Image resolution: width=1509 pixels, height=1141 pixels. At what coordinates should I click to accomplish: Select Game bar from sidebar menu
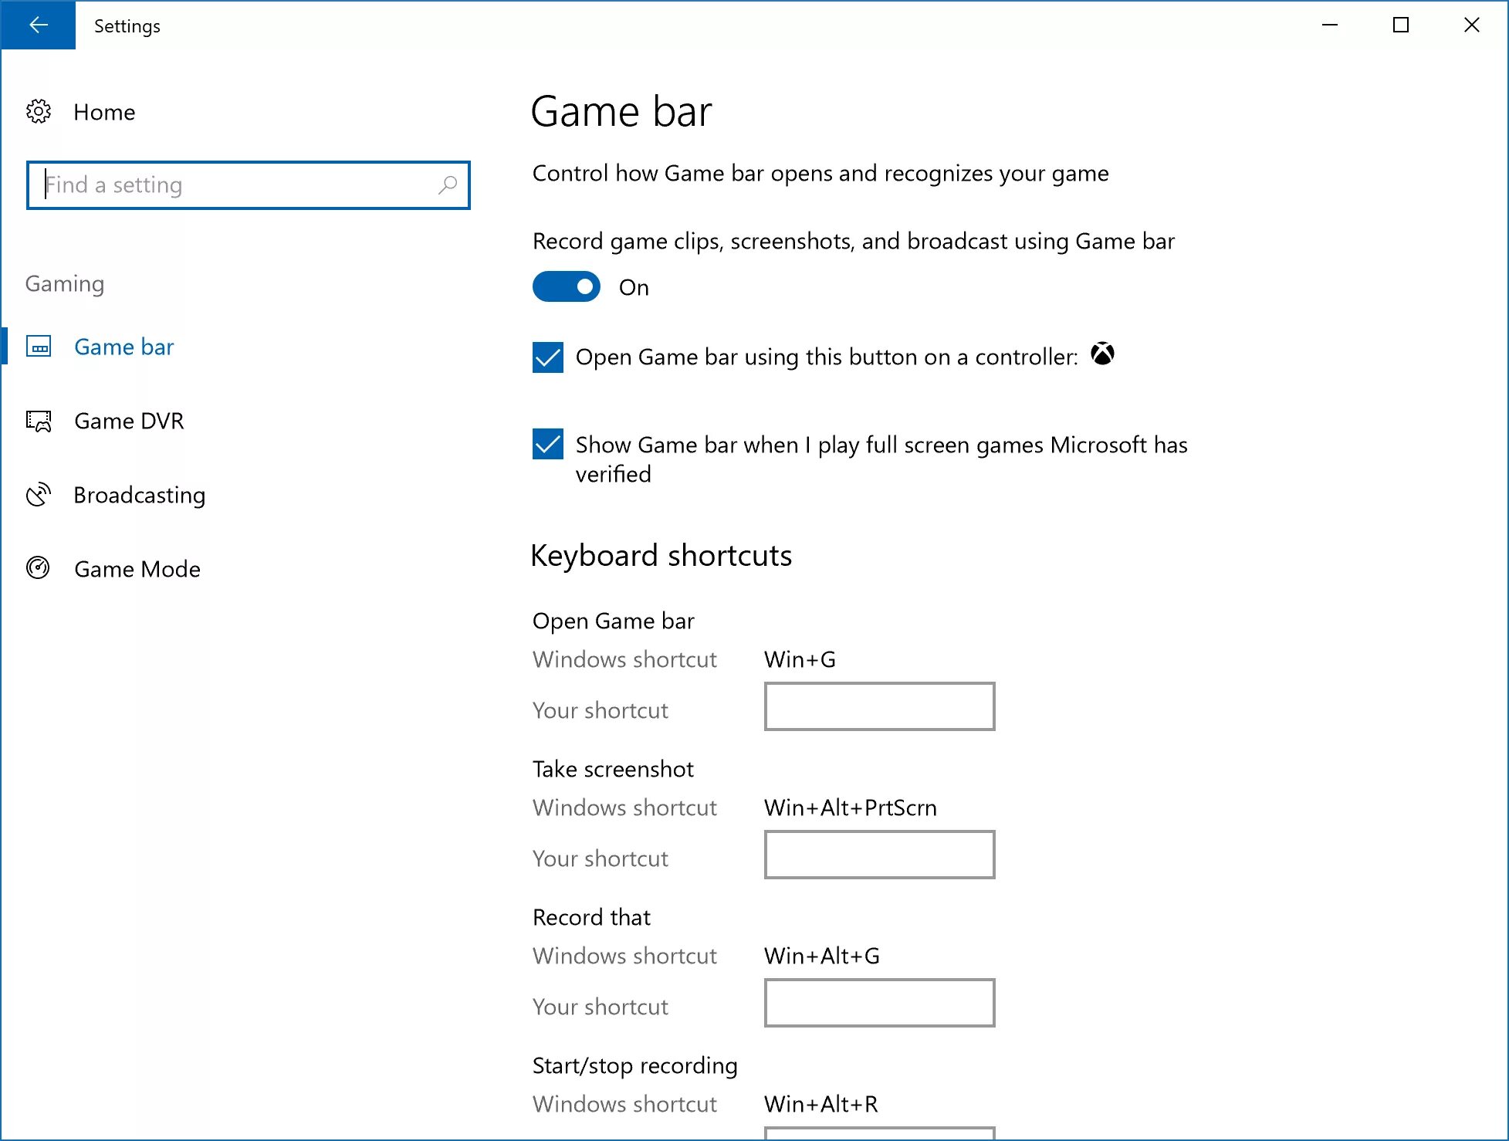pyautogui.click(x=123, y=347)
